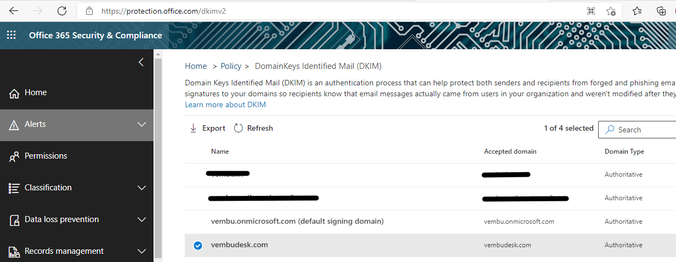676x262 pixels.
Task: Click the Refresh button in toolbar
Action: click(x=253, y=128)
